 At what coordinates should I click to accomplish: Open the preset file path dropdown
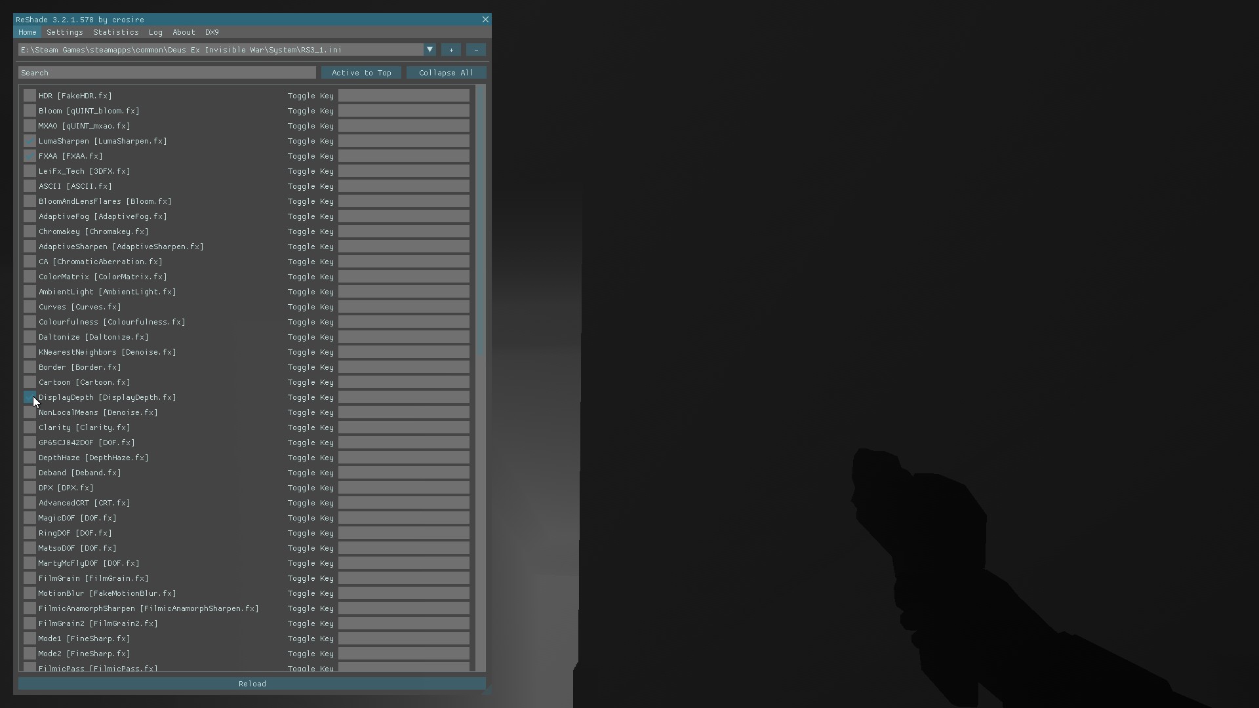coord(430,50)
